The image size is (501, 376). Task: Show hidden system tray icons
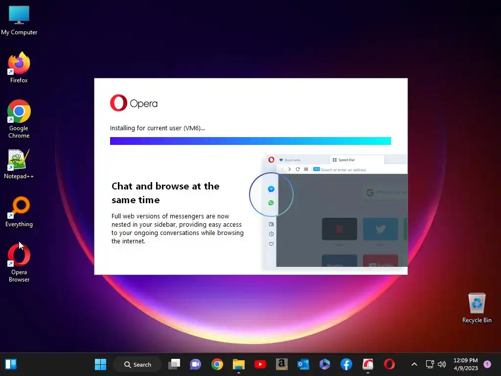click(414, 364)
